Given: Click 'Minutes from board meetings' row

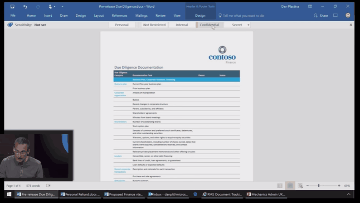Looking at the screenshot, I should tap(176, 118).
